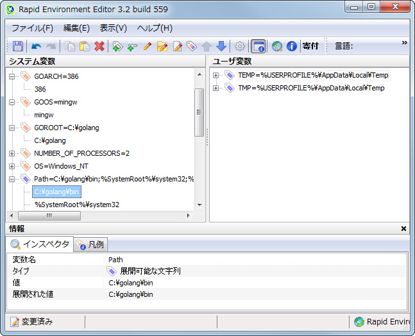Select the GOROOT=C:¥golang variable
This screenshot has height=336, width=415.
tap(67, 128)
